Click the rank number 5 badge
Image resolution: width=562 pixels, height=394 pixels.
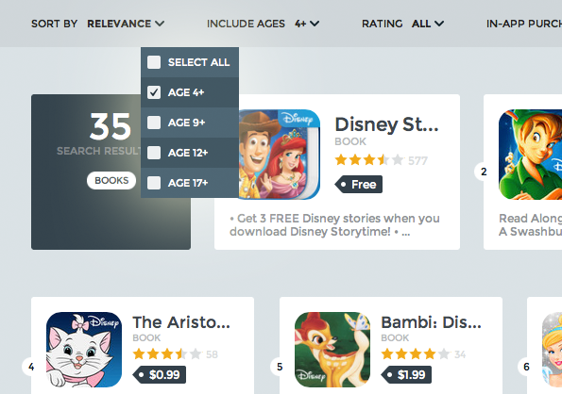[x=280, y=367]
